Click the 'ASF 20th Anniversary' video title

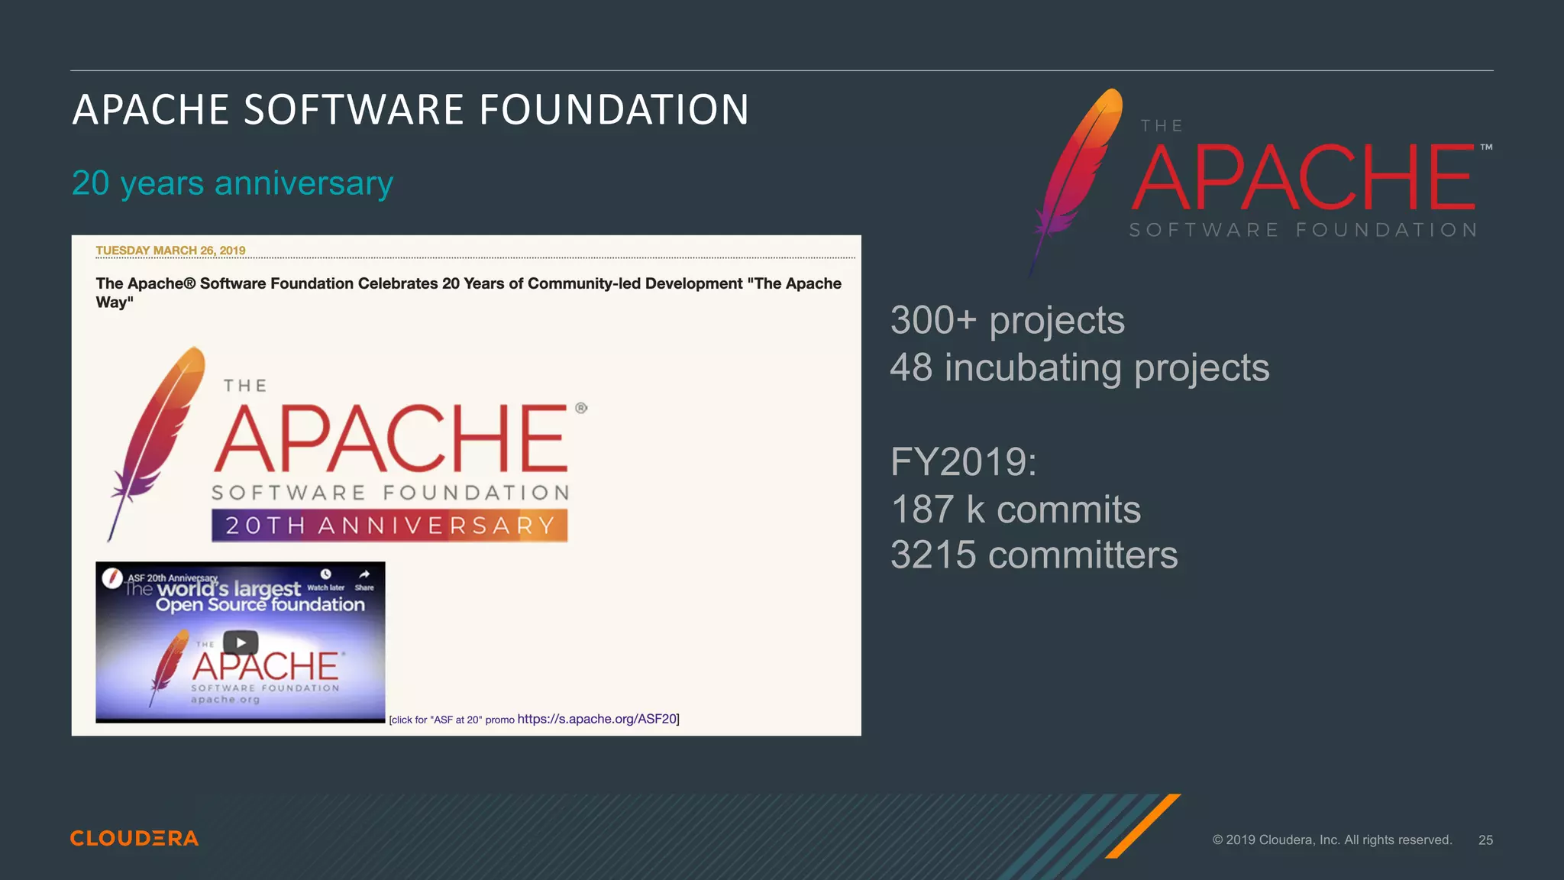coord(173,577)
